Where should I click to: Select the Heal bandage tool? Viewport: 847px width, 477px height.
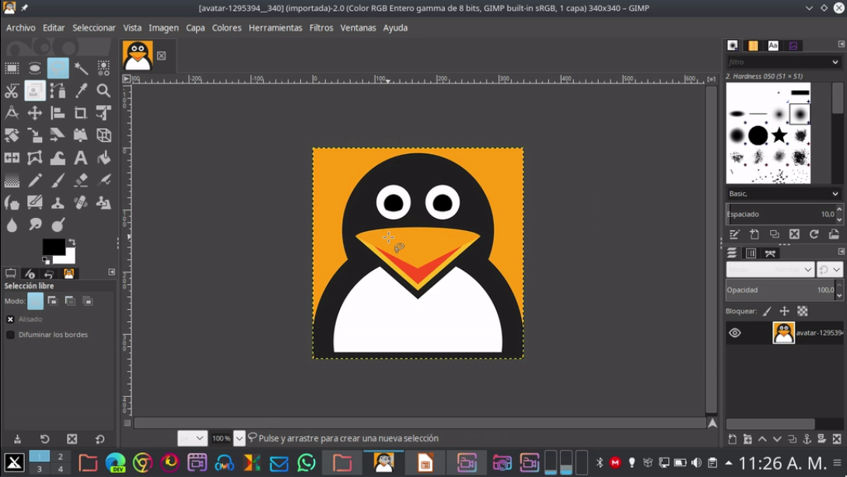81,203
